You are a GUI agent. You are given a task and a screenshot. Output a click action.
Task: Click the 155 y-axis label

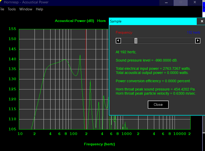[x=12, y=29]
